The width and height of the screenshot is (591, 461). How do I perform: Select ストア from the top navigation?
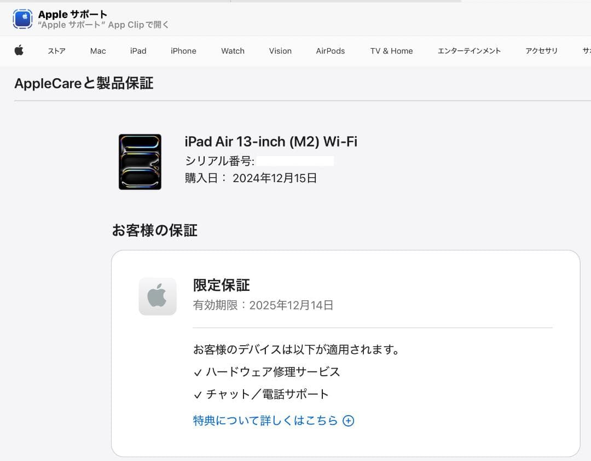[56, 51]
